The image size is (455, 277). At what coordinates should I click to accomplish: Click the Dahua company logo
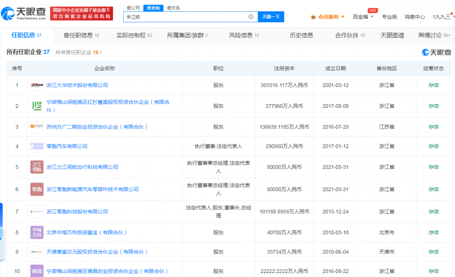click(x=37, y=85)
